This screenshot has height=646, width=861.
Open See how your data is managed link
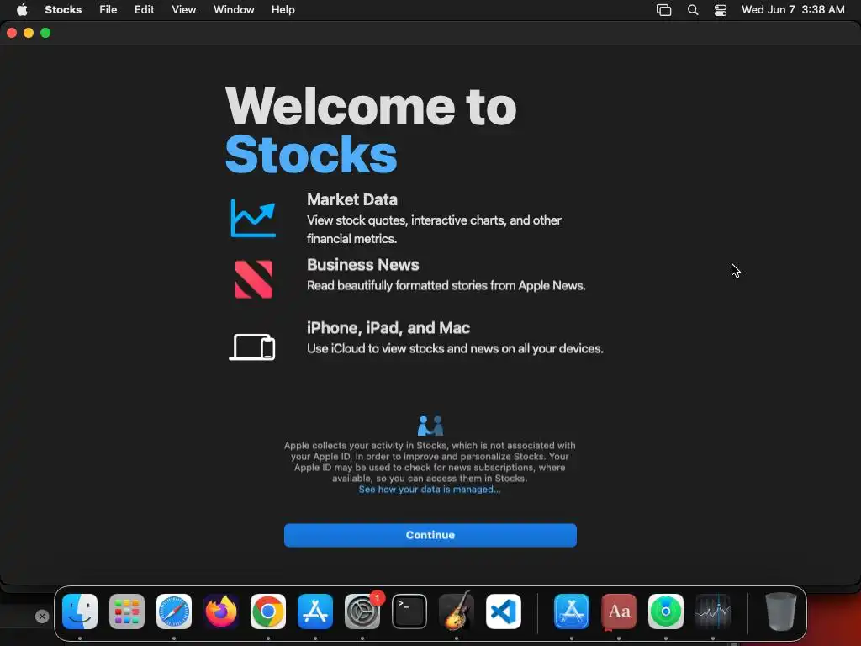click(430, 490)
